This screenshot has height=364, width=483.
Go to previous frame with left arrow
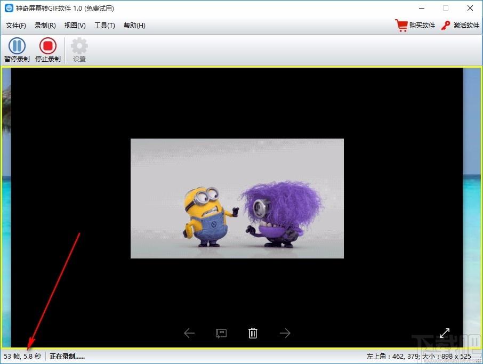point(189,333)
